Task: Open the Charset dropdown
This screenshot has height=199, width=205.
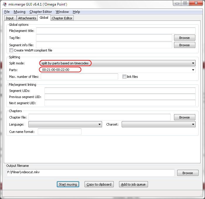Action: (x=159, y=124)
